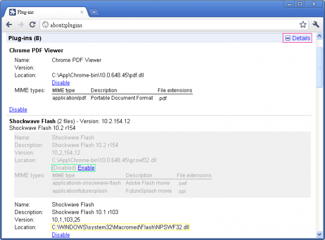Reload the about:plugins page
325x240 pixels.
32,24
